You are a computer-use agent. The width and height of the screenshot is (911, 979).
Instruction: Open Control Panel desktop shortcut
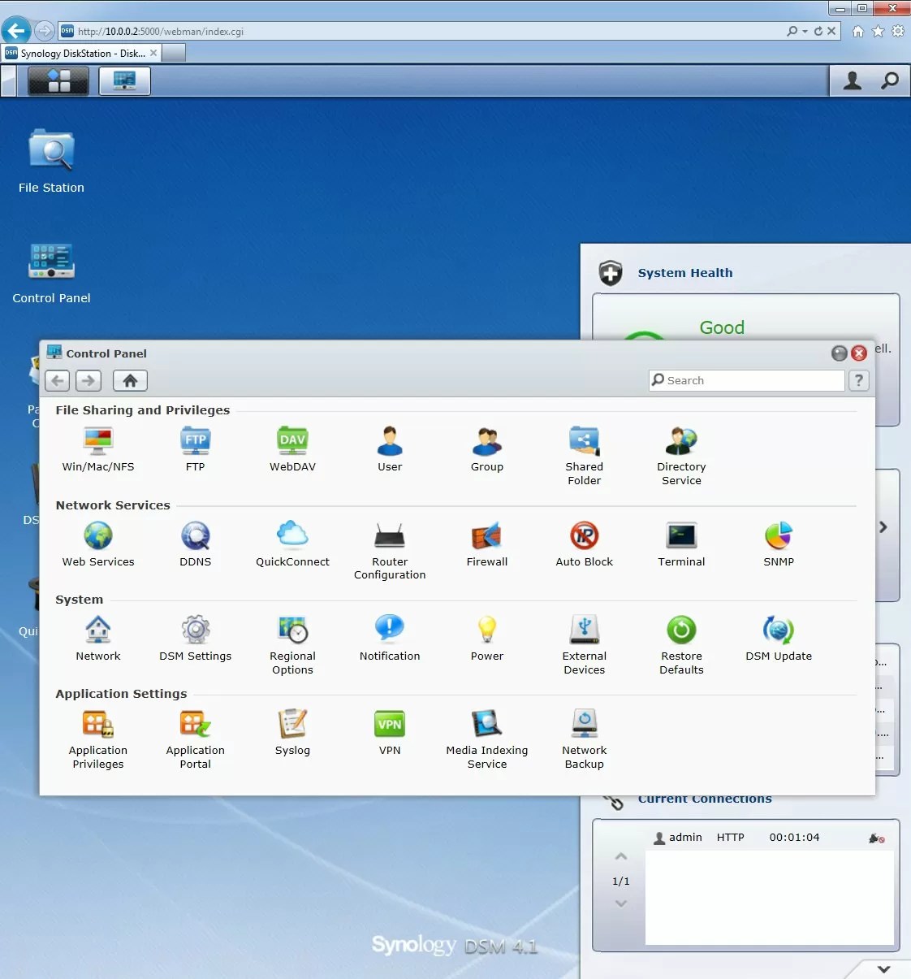pos(51,273)
